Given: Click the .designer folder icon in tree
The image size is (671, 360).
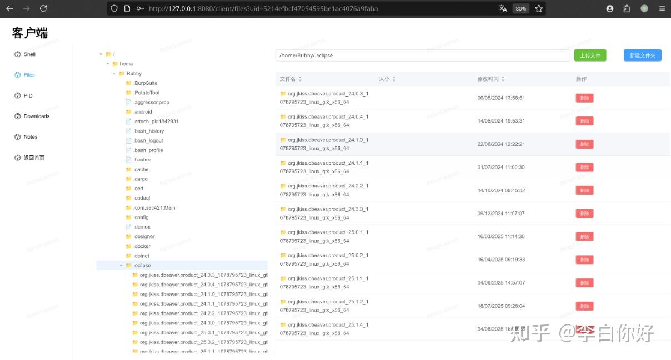Looking at the screenshot, I should (x=129, y=237).
